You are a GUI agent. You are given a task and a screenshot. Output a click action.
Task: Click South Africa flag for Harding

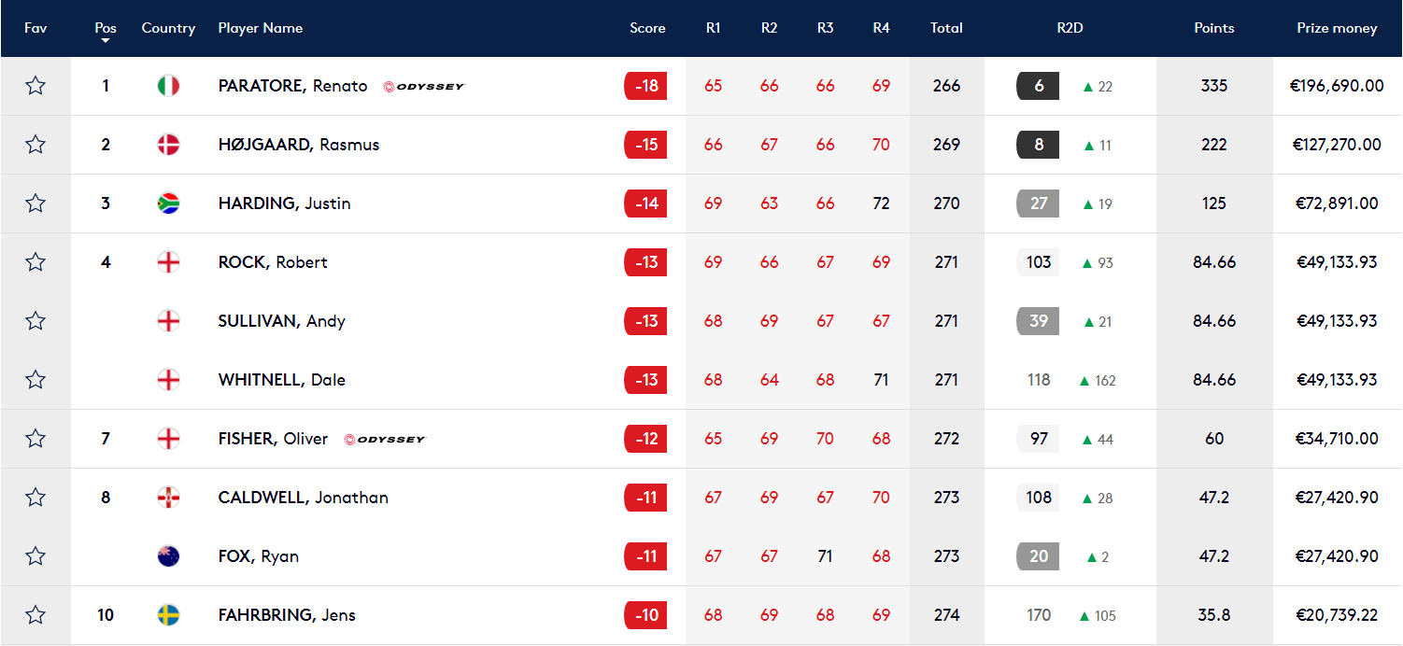pos(168,204)
